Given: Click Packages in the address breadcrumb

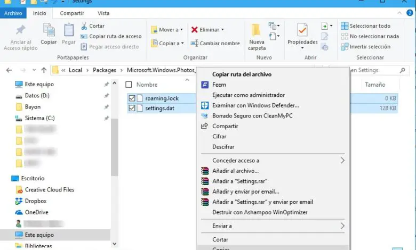Looking at the screenshot, I should click(105, 70).
